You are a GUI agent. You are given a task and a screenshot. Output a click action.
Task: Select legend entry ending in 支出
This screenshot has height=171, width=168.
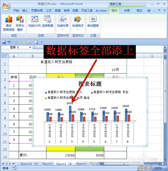[x=110, y=92]
